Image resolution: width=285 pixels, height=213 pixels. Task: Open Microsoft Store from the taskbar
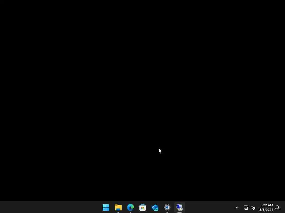click(x=142, y=207)
